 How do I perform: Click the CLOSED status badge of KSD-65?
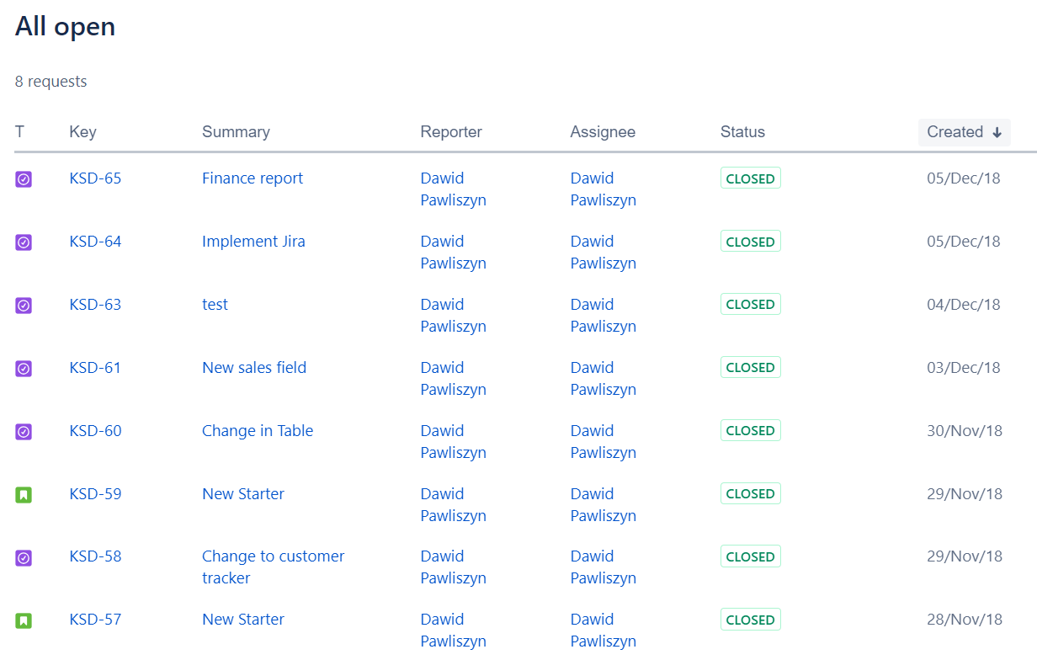point(751,178)
